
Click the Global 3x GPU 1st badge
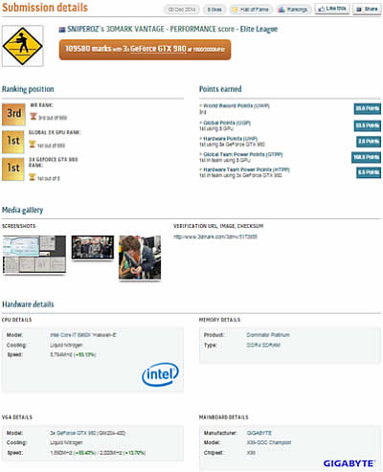point(12,142)
